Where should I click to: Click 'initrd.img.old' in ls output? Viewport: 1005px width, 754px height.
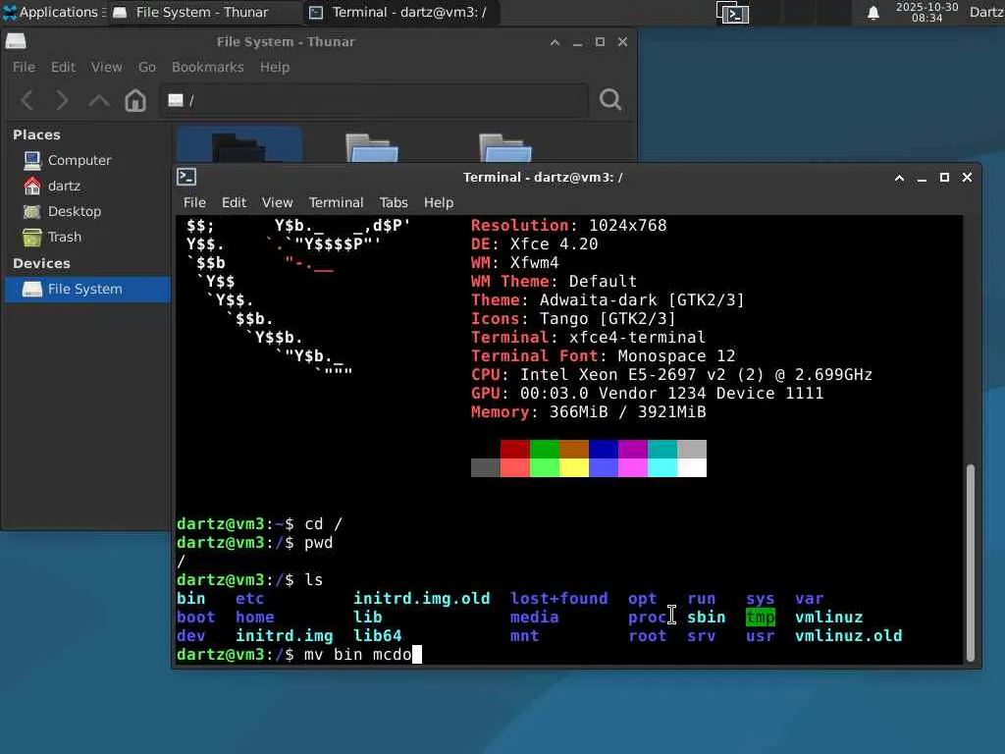pyautogui.click(x=421, y=599)
